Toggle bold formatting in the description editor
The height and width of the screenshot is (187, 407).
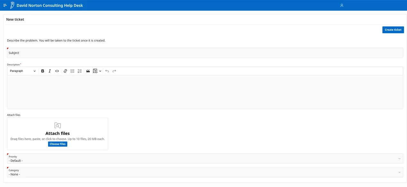(43, 71)
